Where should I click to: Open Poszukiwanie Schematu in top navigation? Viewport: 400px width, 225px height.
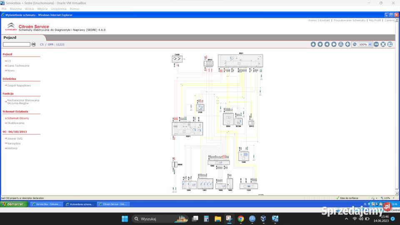point(349,20)
